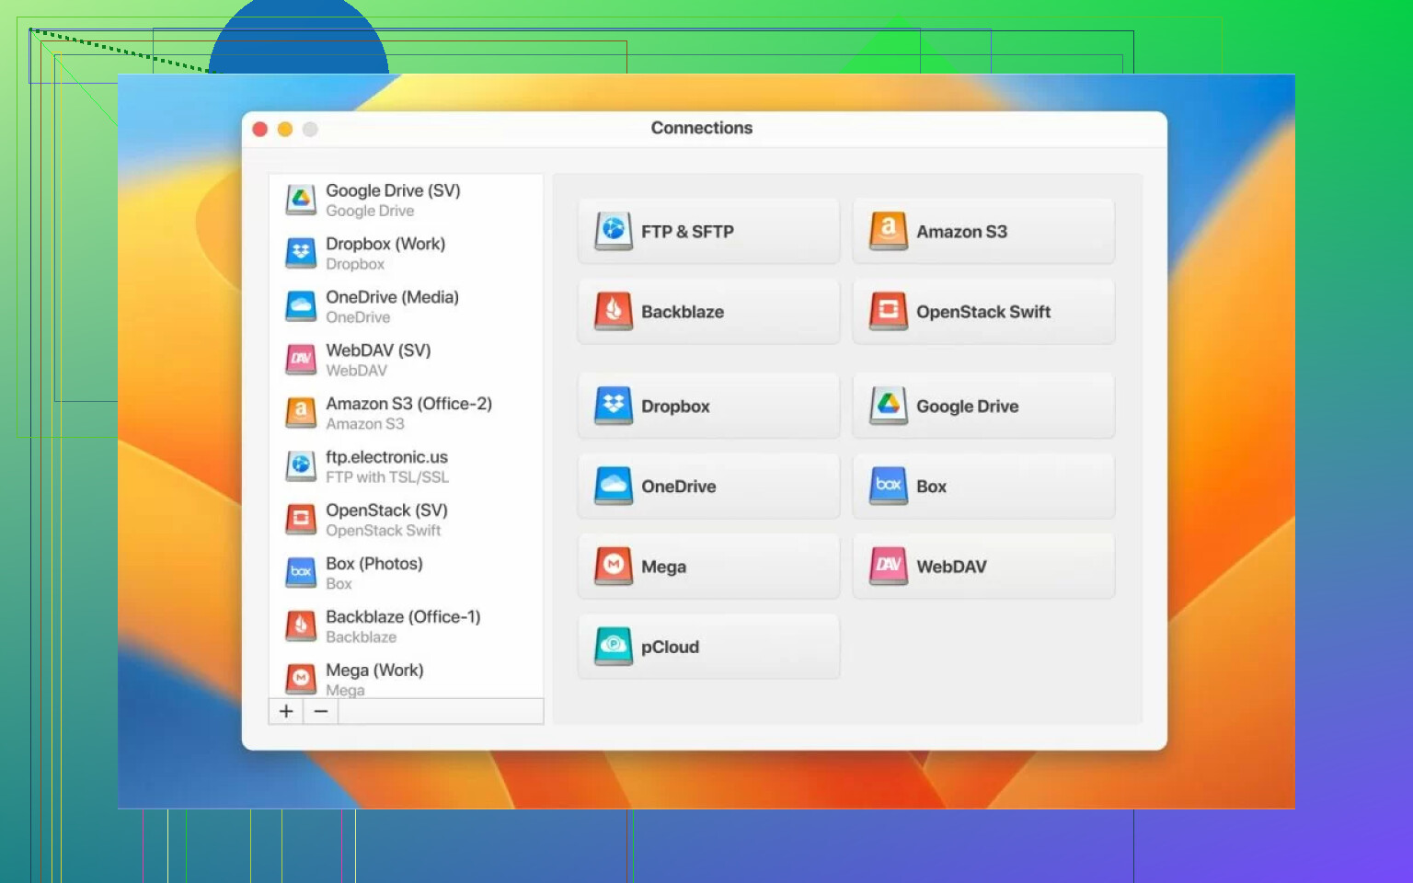Select the Amazon S3 (Office-2) icon
This screenshot has width=1413, height=883.
point(301,413)
